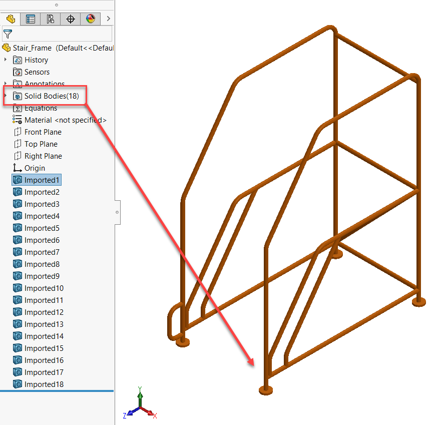Focus the feature tree filter field

click(x=57, y=34)
